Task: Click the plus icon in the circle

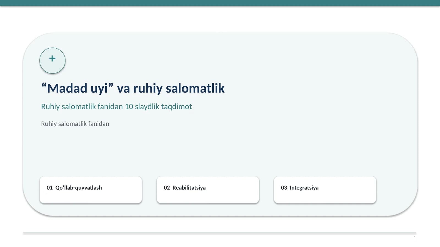Action: coord(52,58)
